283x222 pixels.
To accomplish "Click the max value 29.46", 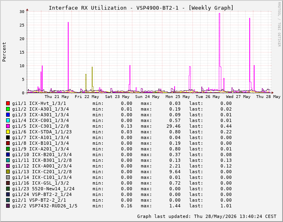I will [x=173, y=126].
